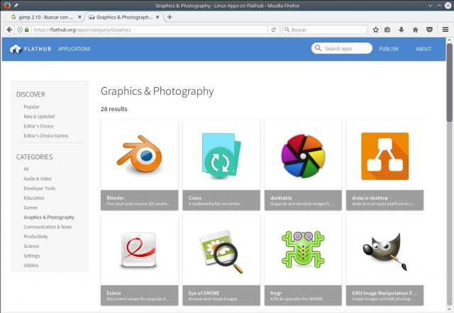The width and height of the screenshot is (454, 313).
Task: Select the Developer Tools category
Action: pos(40,188)
